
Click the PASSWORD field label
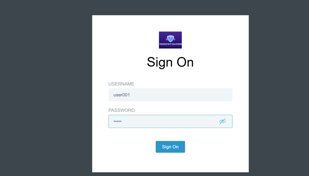point(121,110)
